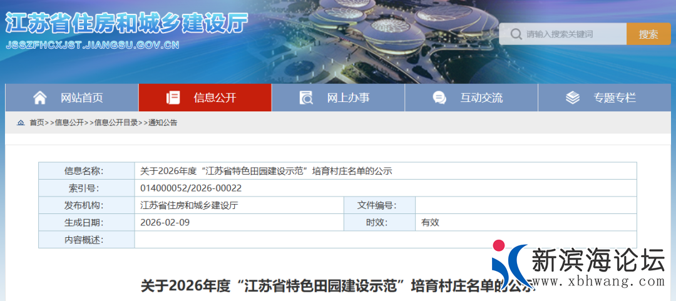Click the document icon beside 信息公开
This screenshot has height=301, width=676.
pos(173,98)
